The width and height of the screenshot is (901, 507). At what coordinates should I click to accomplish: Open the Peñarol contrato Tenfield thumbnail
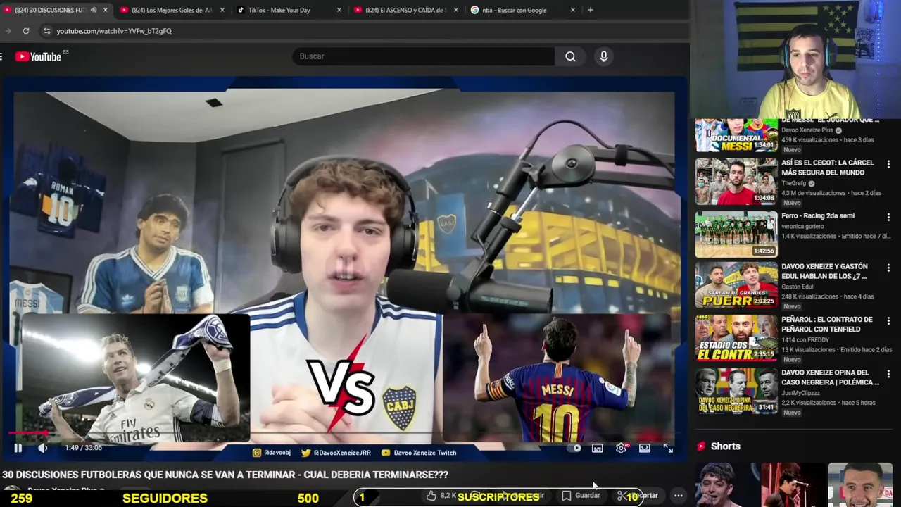tap(736, 338)
